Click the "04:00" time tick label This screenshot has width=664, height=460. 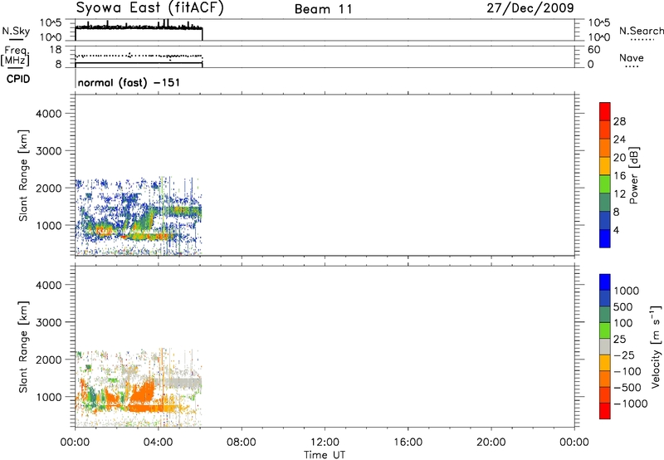click(158, 443)
